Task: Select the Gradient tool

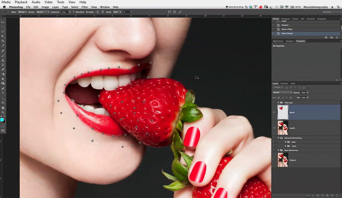Action: coord(3,74)
